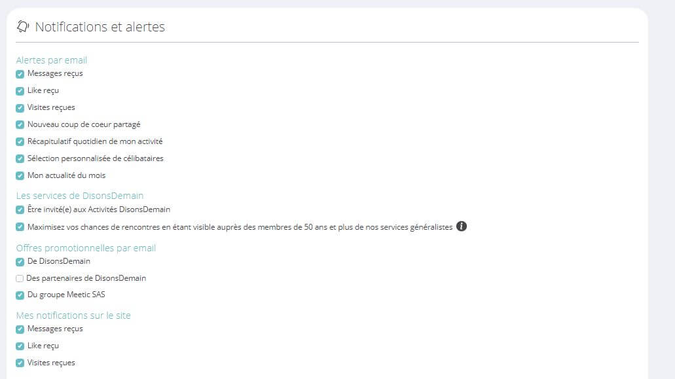Image resolution: width=675 pixels, height=379 pixels.
Task: Click the bell icon near Notifications et alertes
Action: point(24,27)
